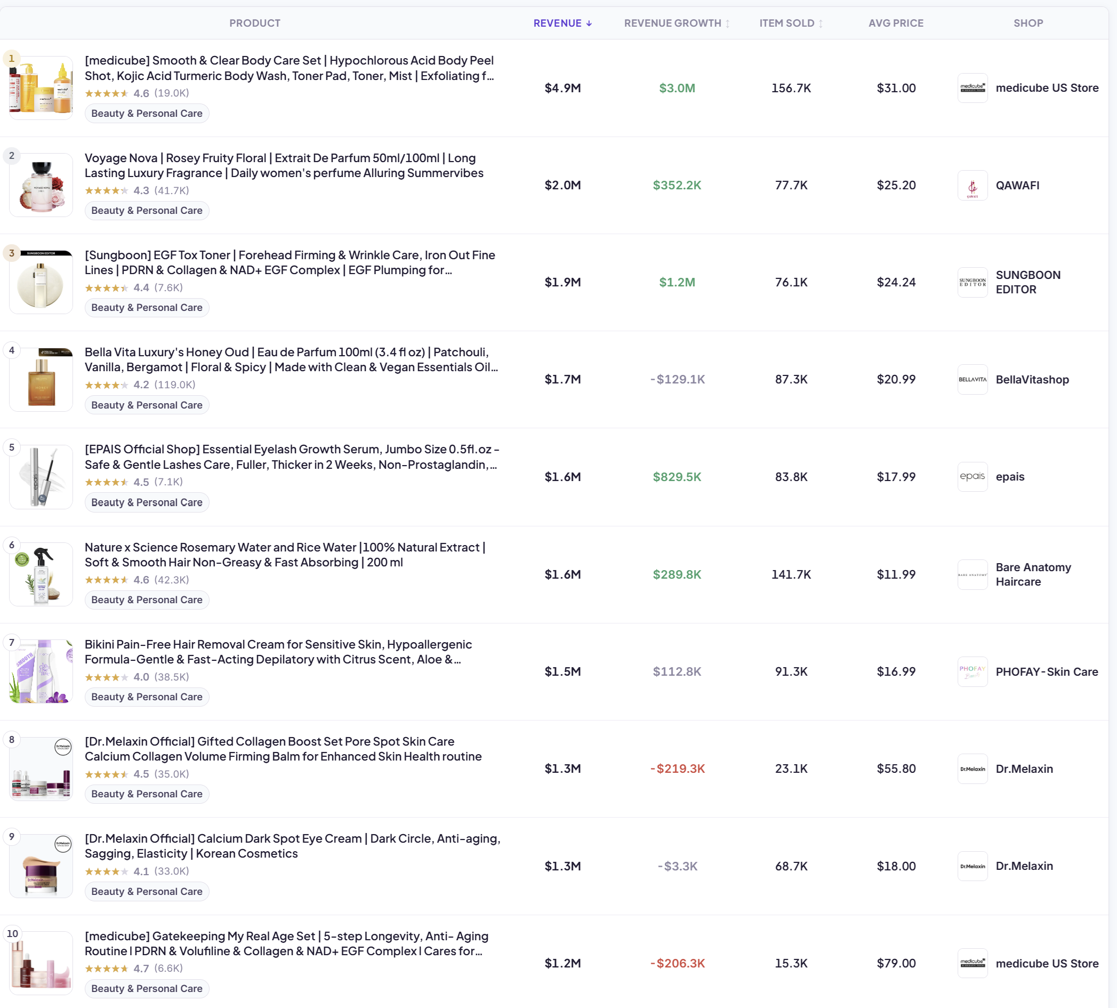Click Beauty & Personal Care tag under medicube Body Care

click(x=147, y=114)
